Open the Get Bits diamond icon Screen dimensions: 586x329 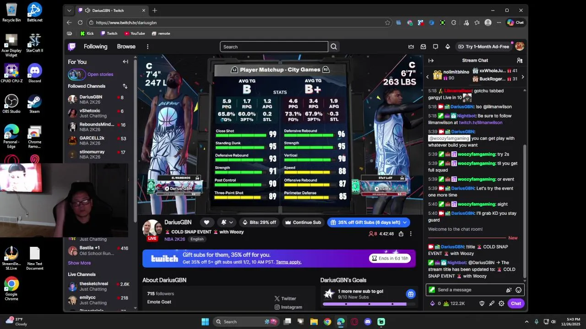(x=448, y=47)
